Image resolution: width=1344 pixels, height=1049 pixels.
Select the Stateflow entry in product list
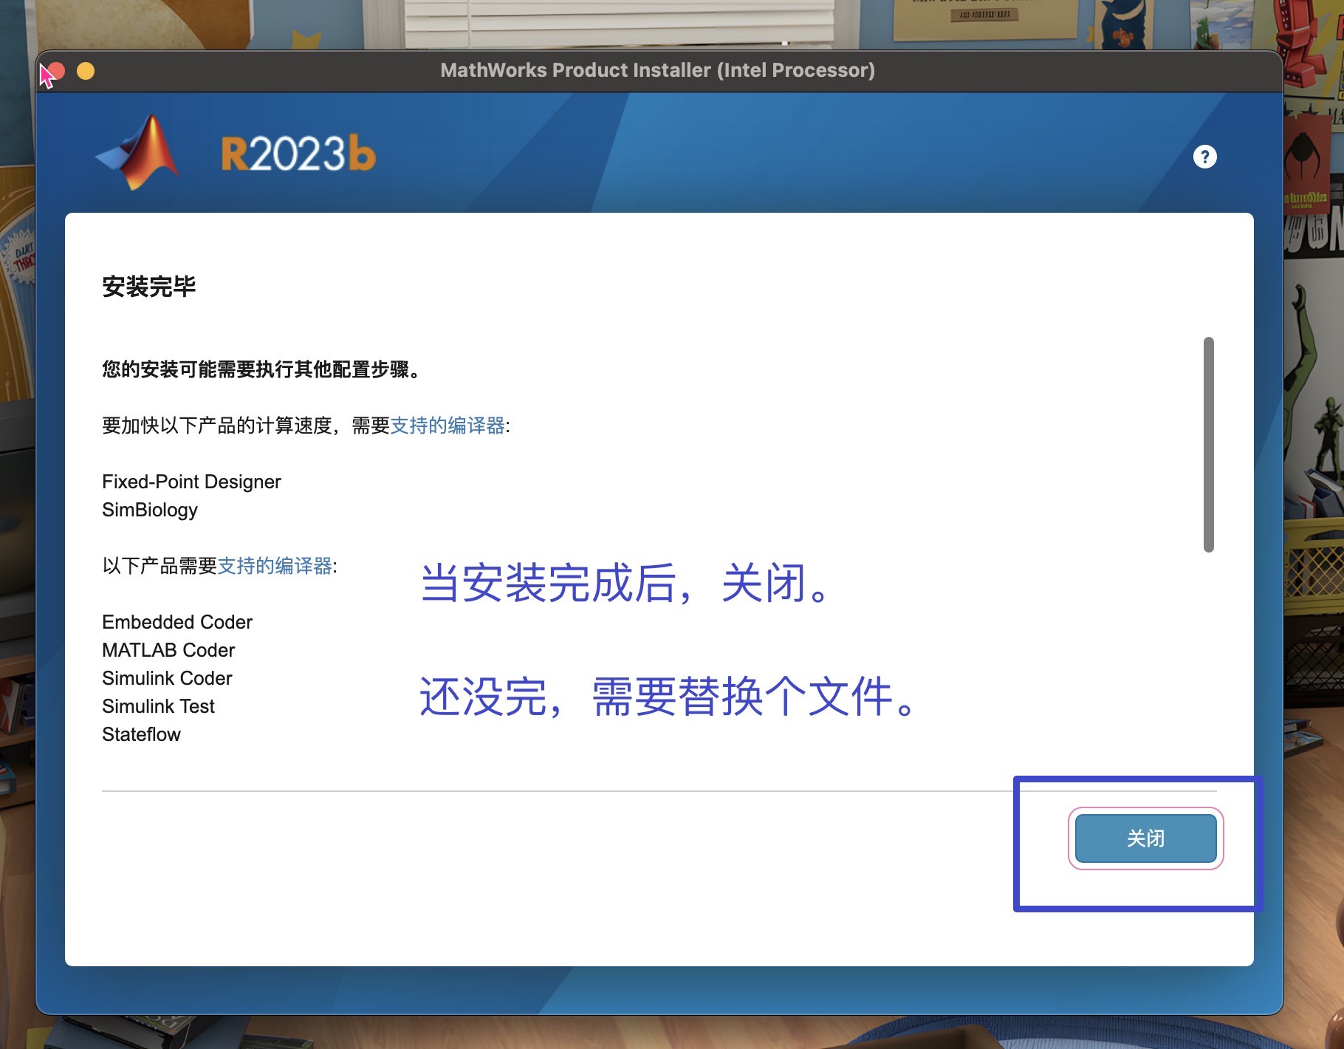click(x=141, y=734)
